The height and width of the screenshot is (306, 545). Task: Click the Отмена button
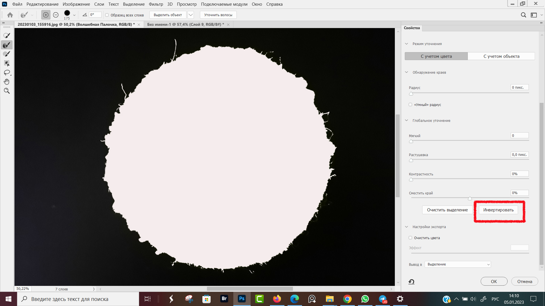525,281
